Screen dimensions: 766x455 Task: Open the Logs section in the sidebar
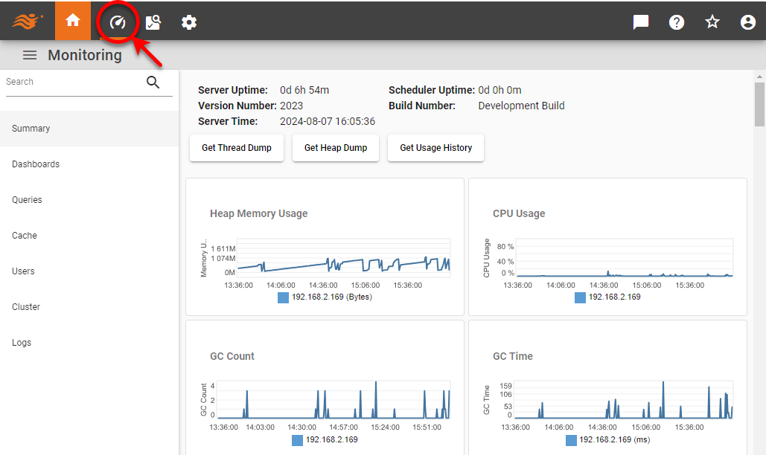tap(22, 342)
